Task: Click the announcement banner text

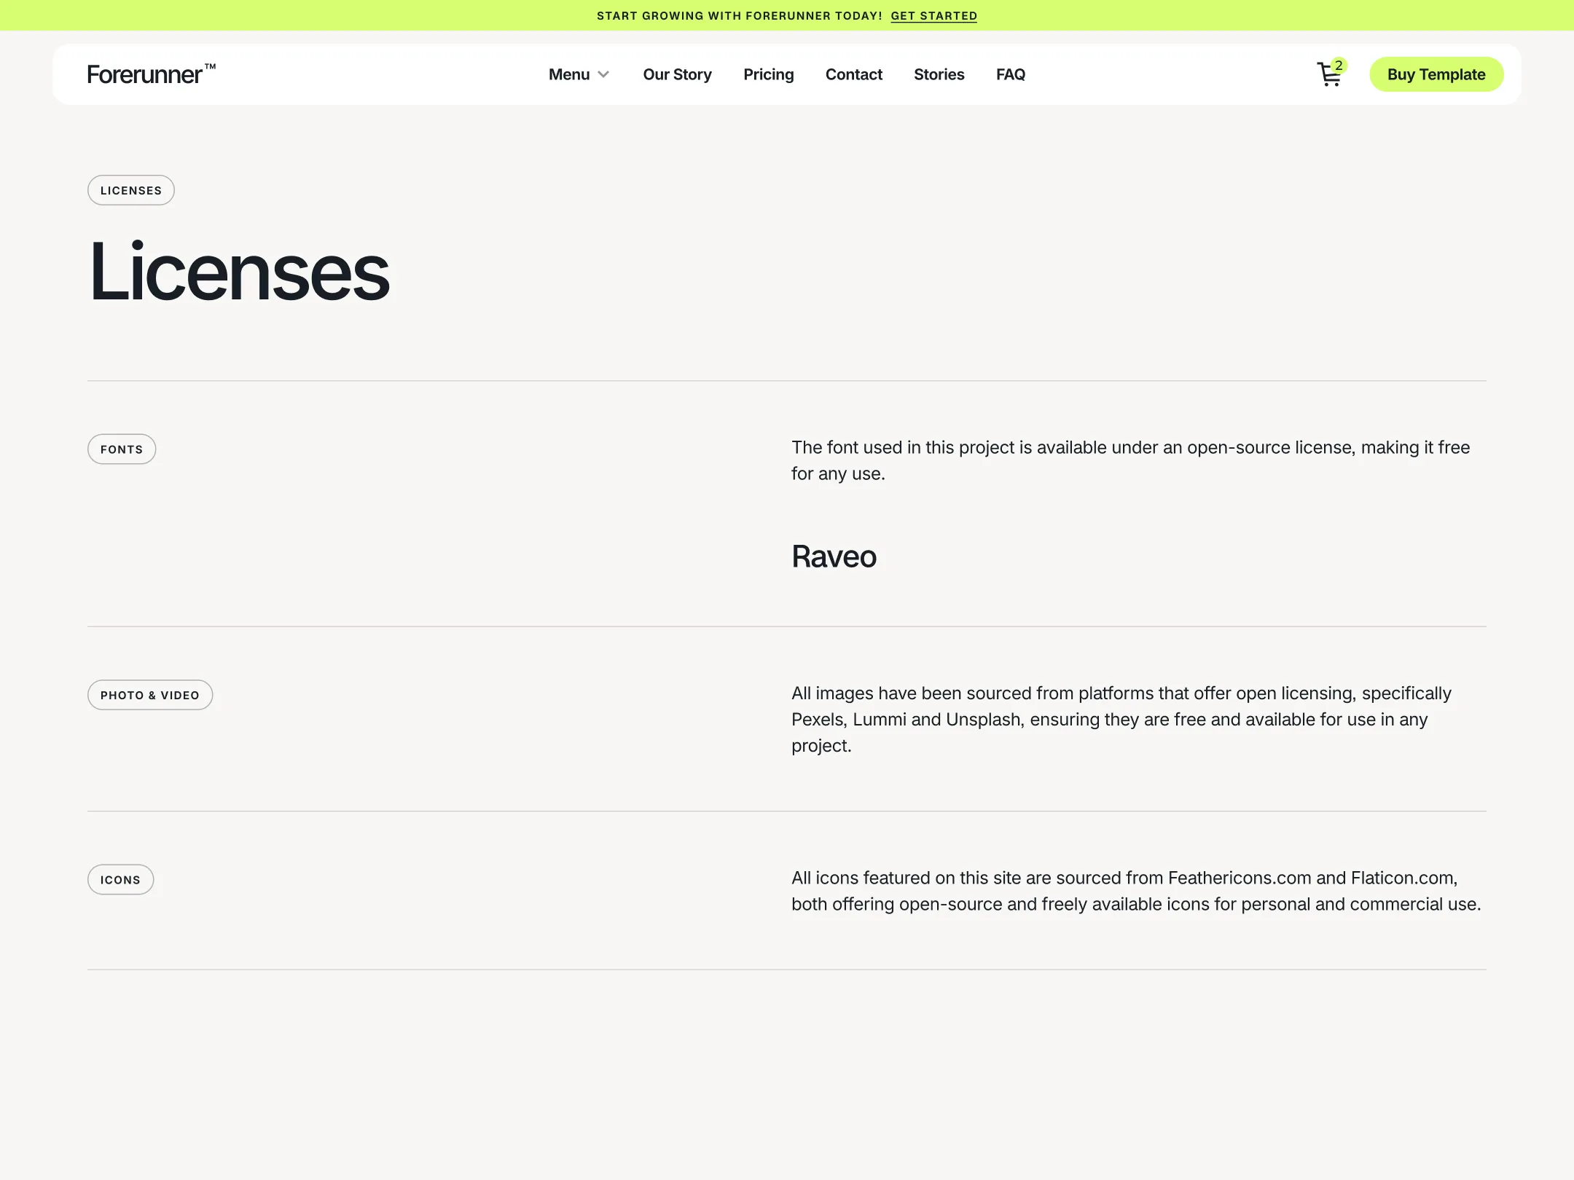Action: point(739,16)
